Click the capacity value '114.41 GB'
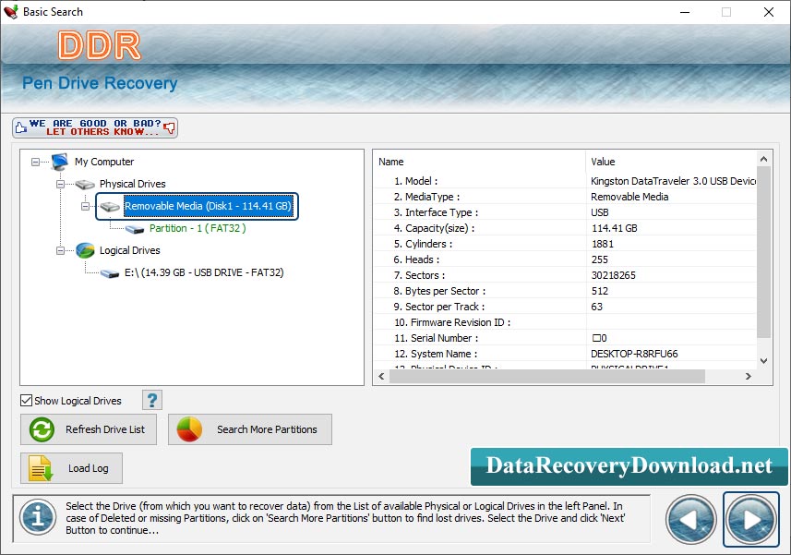 click(x=614, y=228)
